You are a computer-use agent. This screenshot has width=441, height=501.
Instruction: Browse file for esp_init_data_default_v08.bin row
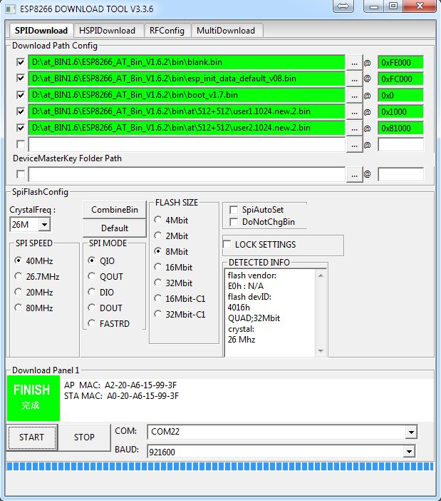(x=354, y=79)
